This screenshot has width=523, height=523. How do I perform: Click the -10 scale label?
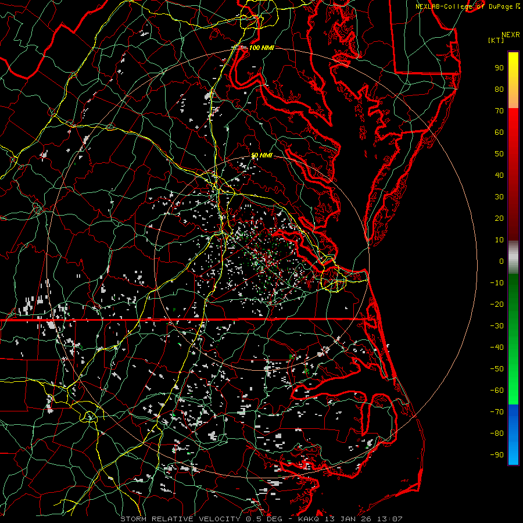(x=497, y=283)
